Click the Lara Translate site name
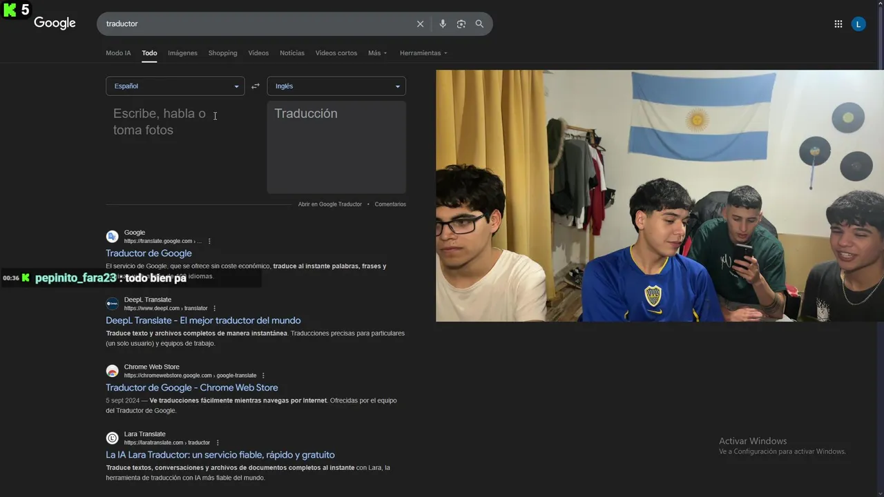Viewport: 884px width, 497px height. coord(145,434)
